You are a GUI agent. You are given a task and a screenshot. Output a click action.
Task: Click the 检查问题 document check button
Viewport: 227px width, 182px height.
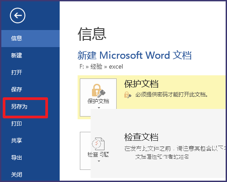98,151
